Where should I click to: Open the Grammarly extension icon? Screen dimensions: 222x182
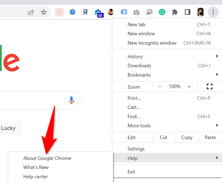click(162, 12)
